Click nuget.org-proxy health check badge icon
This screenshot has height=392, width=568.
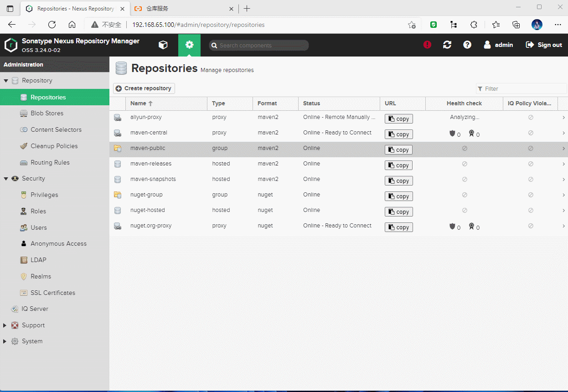tap(471, 226)
